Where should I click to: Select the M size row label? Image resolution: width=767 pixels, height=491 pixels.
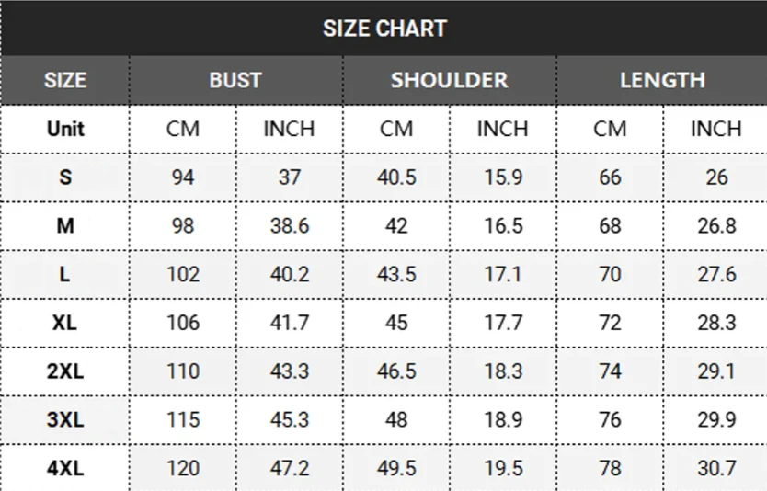point(65,225)
